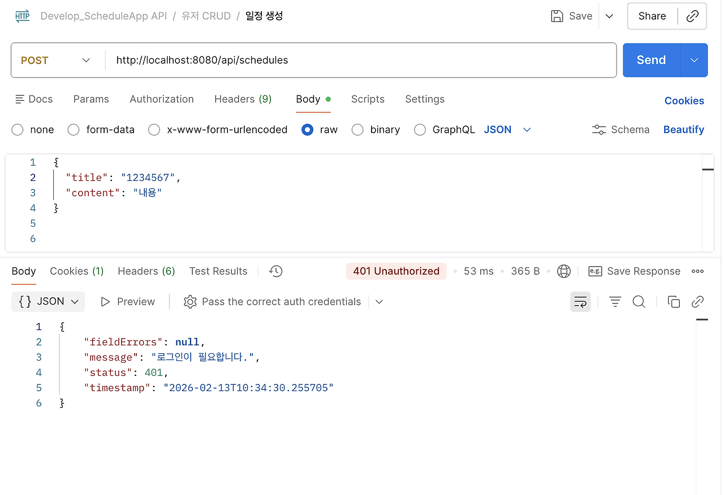Click the Docs lines icon

click(20, 99)
